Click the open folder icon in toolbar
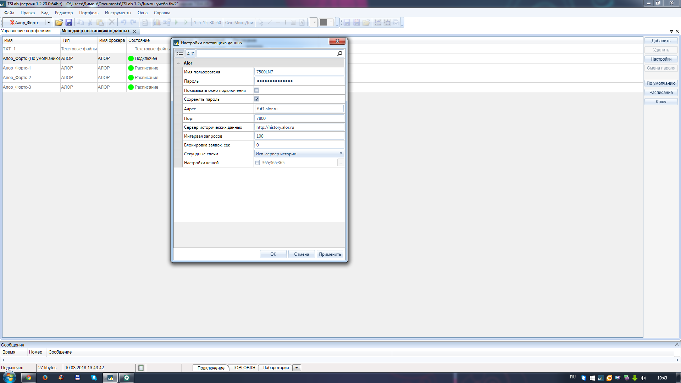 [x=59, y=22]
